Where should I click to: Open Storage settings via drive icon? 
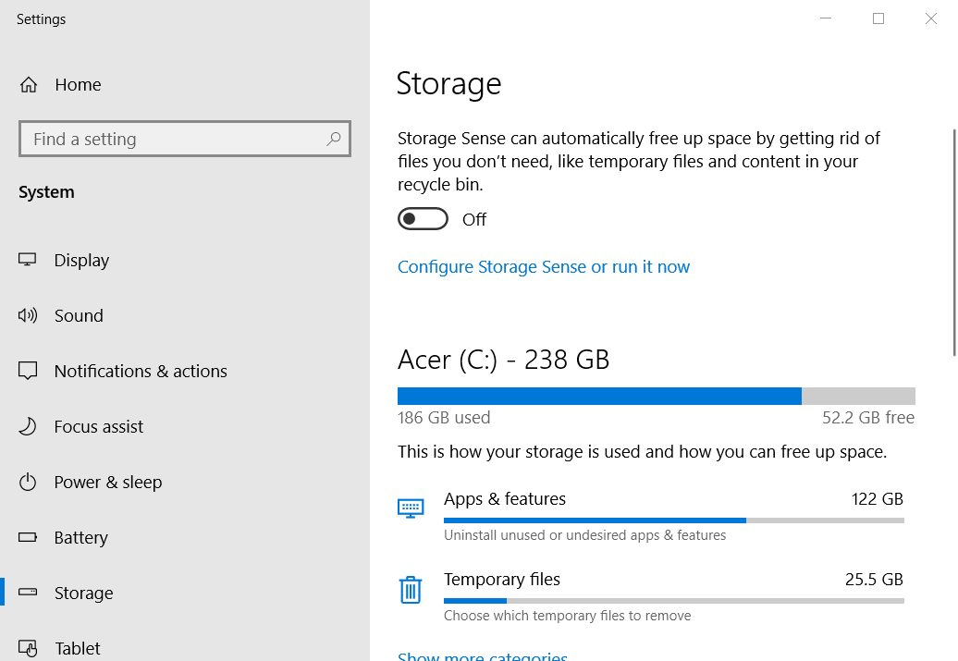point(29,593)
